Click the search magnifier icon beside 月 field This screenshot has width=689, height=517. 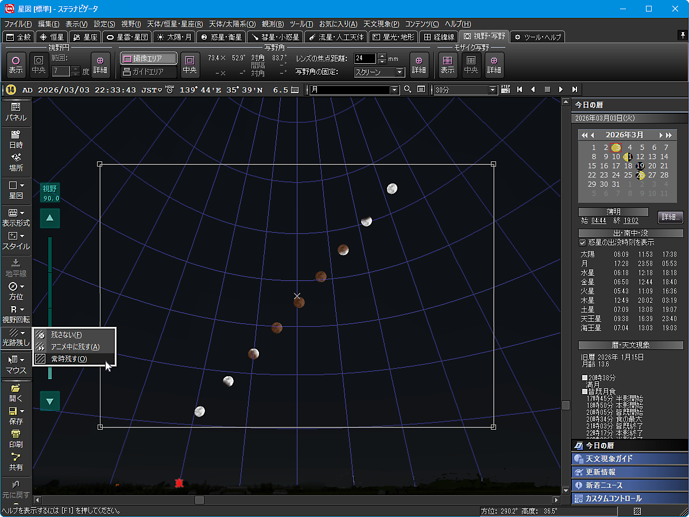pos(408,90)
